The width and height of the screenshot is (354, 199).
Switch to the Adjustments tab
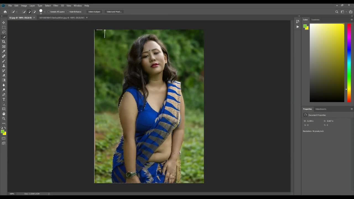321,109
